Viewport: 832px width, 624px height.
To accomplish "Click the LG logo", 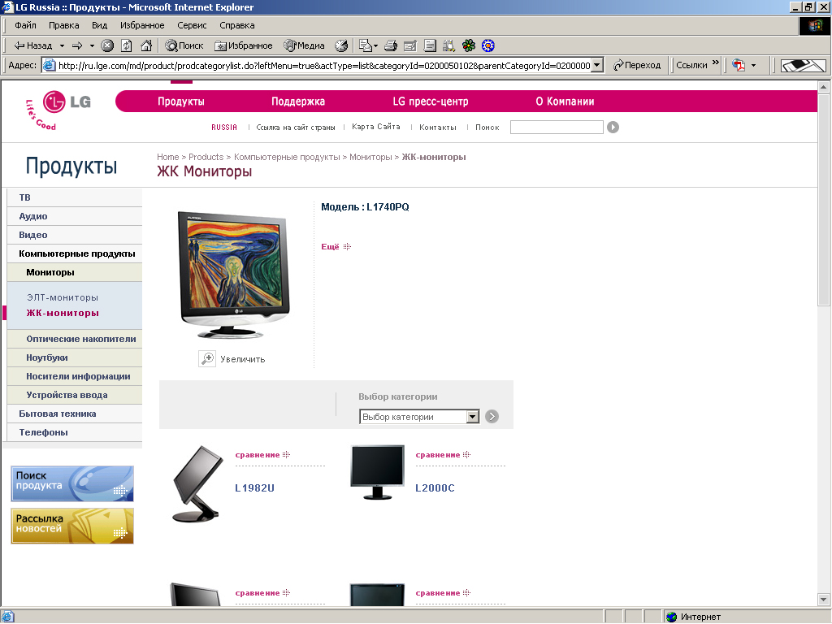I will pos(58,110).
